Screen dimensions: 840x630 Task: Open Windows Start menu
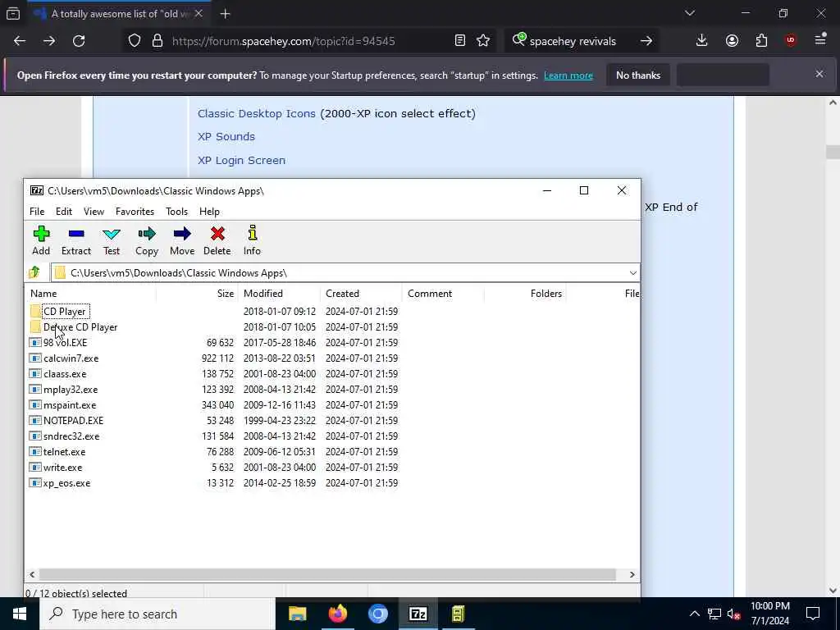point(20,614)
